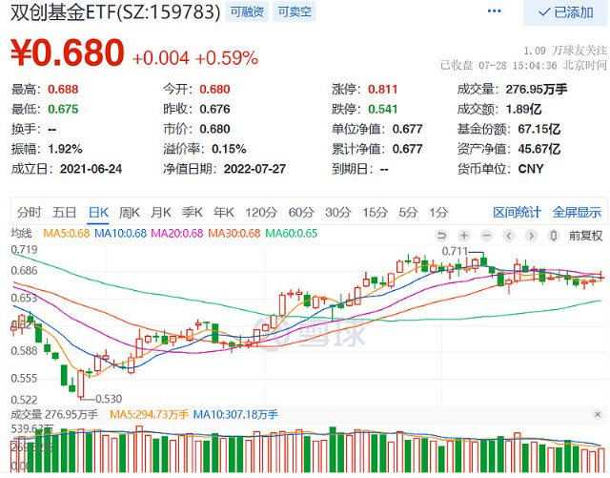Click the 可融资 tag
Screen dimensions: 610x478
247,11
